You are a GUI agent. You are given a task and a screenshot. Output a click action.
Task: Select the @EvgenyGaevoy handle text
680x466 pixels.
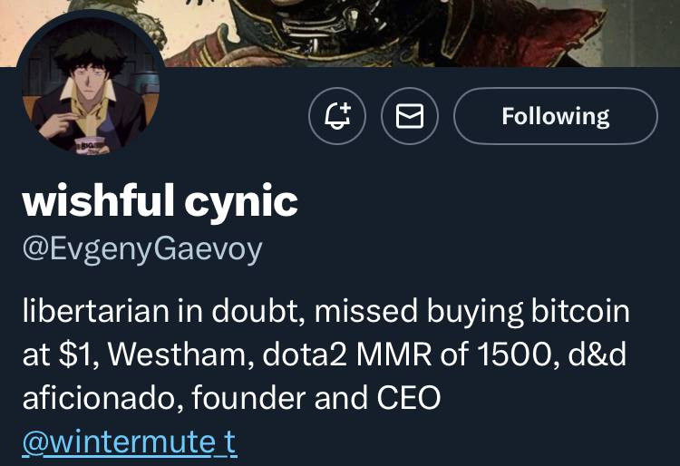click(141, 248)
